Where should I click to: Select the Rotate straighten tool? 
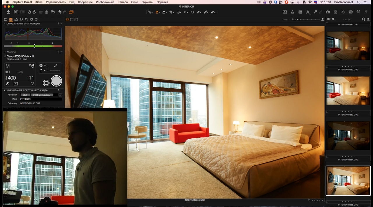(x=179, y=12)
